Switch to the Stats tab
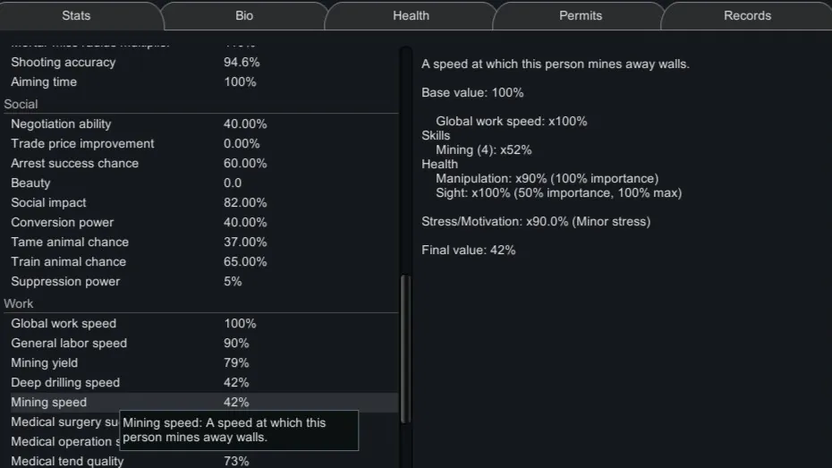Image resolution: width=832 pixels, height=468 pixels. (76, 15)
